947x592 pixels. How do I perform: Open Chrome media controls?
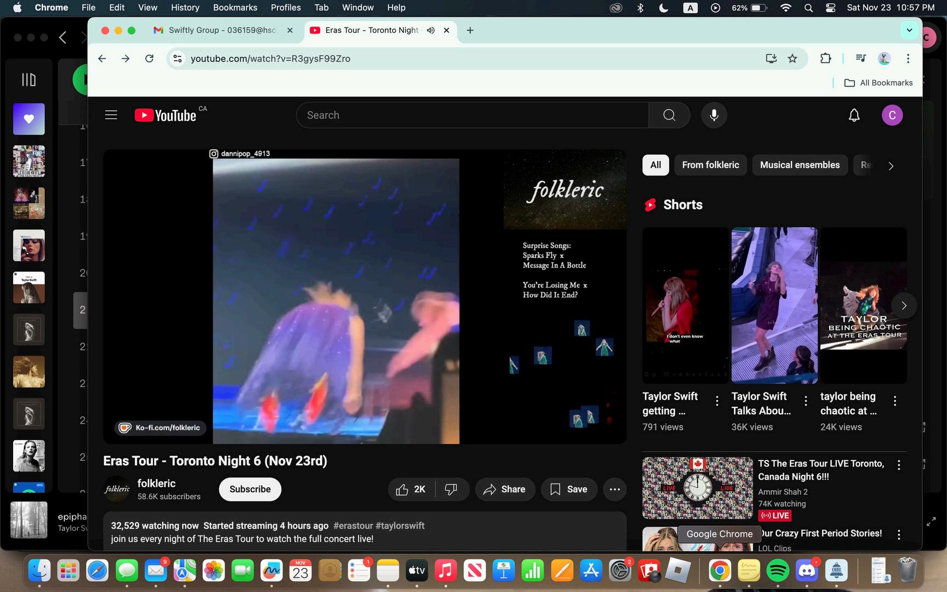click(x=860, y=59)
